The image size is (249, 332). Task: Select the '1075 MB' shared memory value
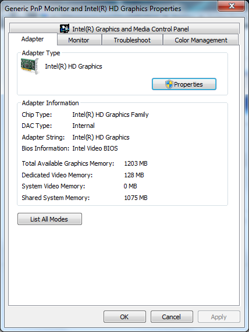(136, 198)
